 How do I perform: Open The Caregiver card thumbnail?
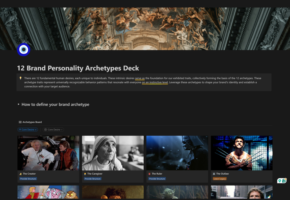(x=113, y=153)
